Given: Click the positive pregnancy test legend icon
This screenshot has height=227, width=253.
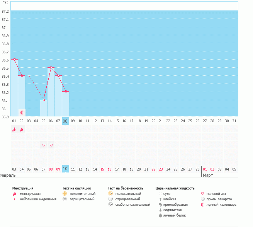Looking at the screenshot, I should [110, 193].
